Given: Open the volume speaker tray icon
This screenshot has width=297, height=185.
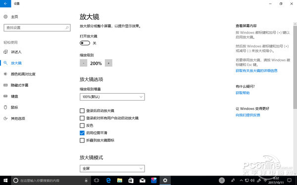Looking at the screenshot, I should click(252, 181).
